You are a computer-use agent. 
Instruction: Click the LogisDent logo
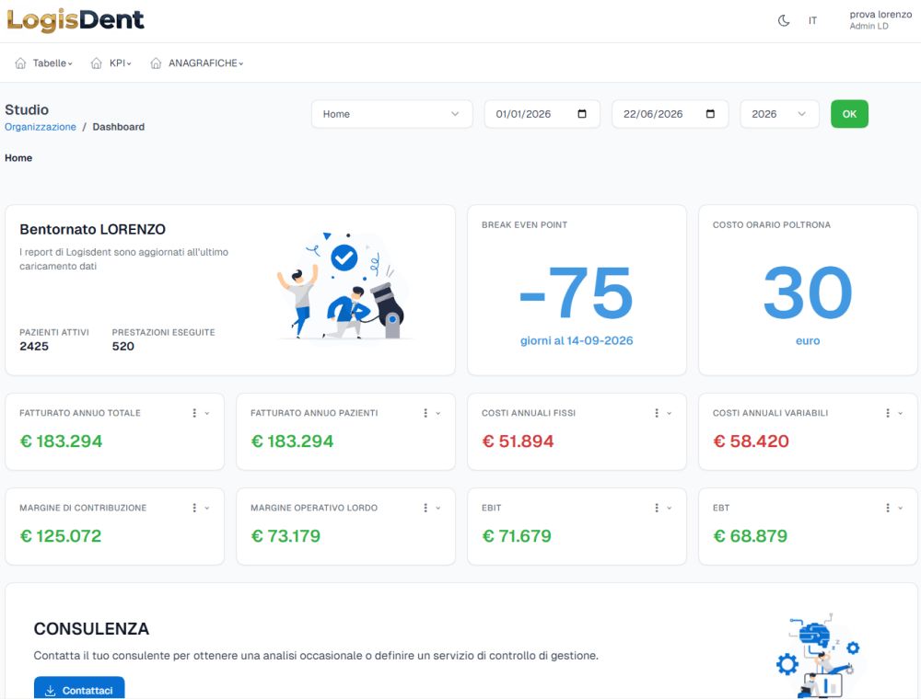point(76,20)
